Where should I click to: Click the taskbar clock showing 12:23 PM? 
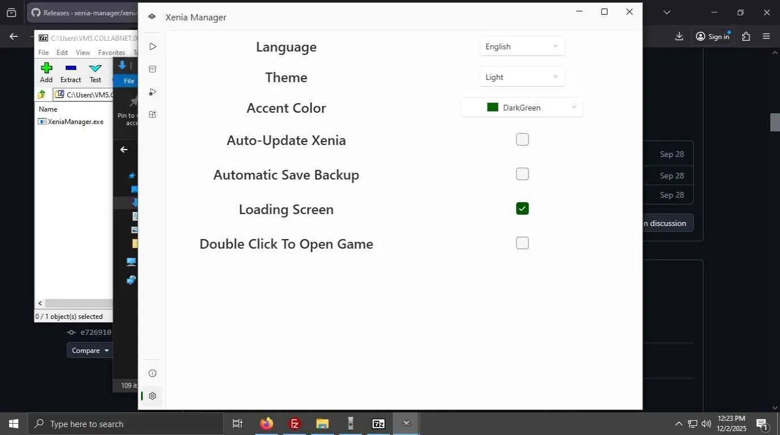[731, 424]
